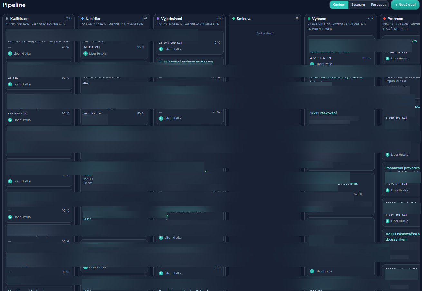422x291 pixels.
Task: Click owner avatar on 10 043 299 CZK card
Action: tap(161, 49)
